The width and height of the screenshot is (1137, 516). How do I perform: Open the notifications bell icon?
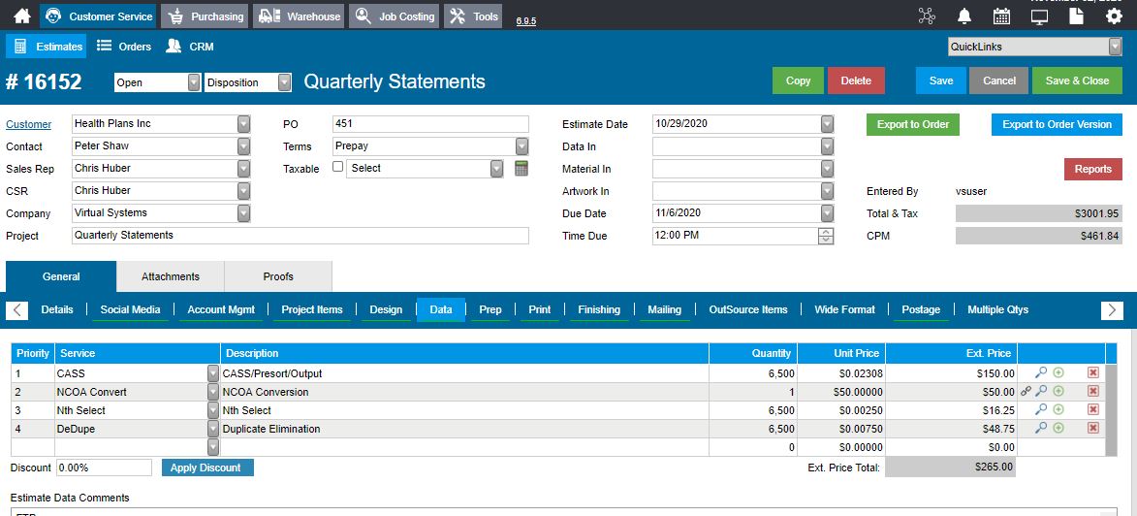click(964, 16)
